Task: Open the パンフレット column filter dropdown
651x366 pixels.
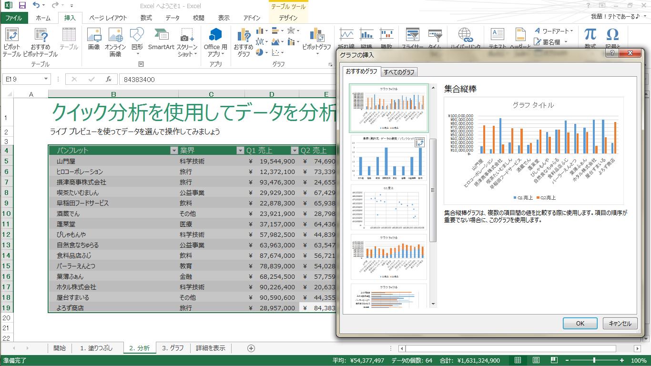Action: [x=173, y=151]
